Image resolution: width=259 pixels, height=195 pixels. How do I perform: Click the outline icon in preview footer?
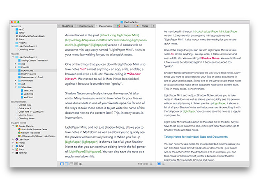(x=163, y=164)
